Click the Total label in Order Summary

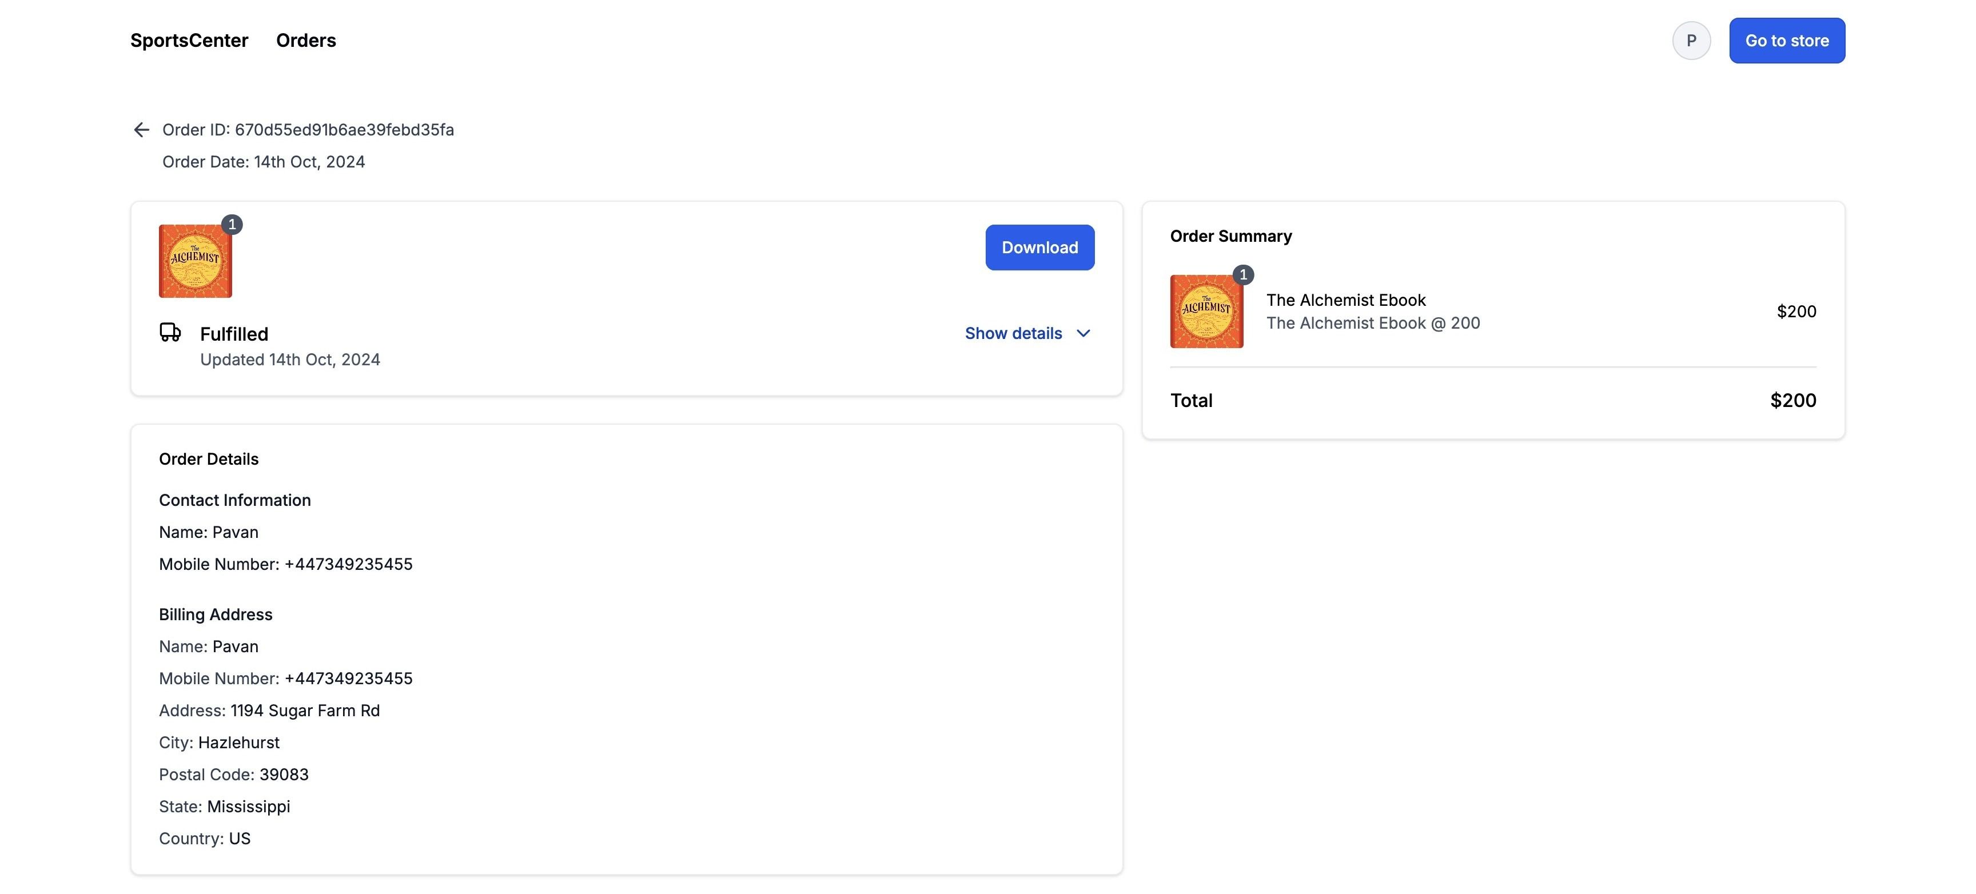[x=1192, y=400]
